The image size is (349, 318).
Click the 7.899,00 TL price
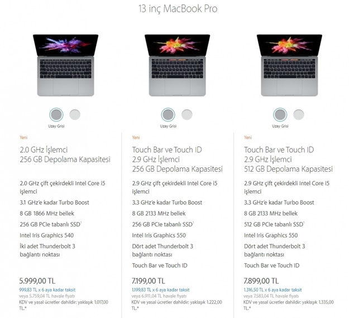(x=261, y=281)
